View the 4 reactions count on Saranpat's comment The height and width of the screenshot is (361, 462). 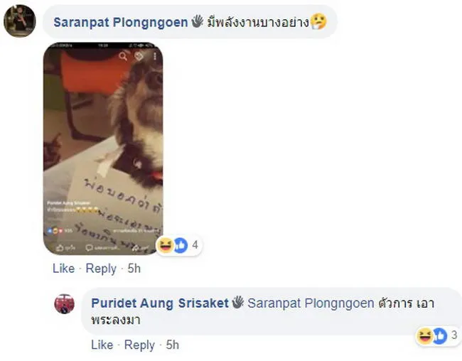click(195, 245)
